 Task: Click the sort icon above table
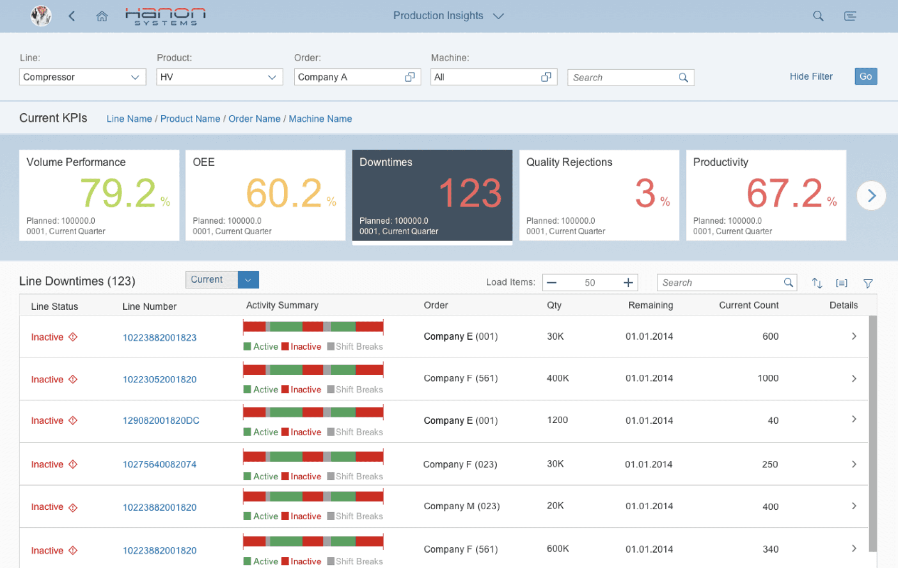817,283
